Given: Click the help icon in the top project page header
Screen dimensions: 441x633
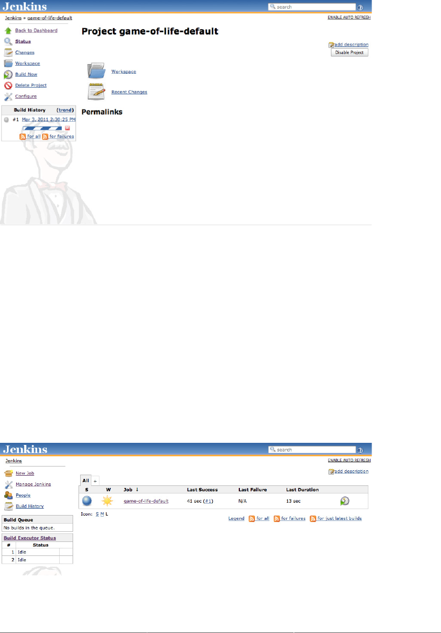Looking at the screenshot, I should click(x=360, y=7).
